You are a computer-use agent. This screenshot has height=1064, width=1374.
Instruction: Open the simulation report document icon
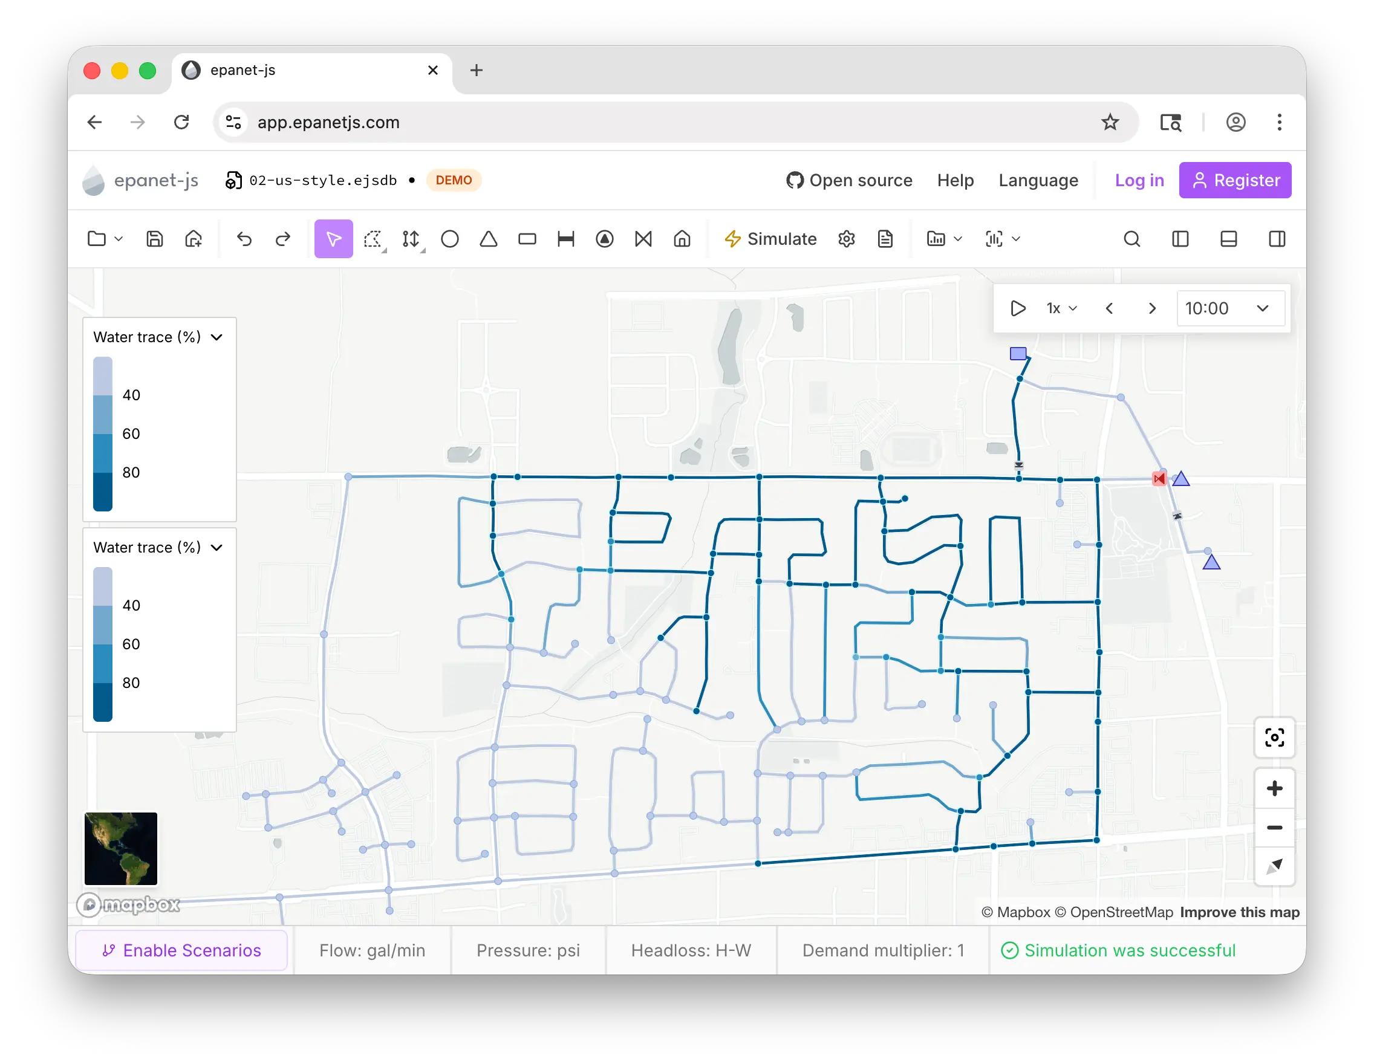point(886,239)
